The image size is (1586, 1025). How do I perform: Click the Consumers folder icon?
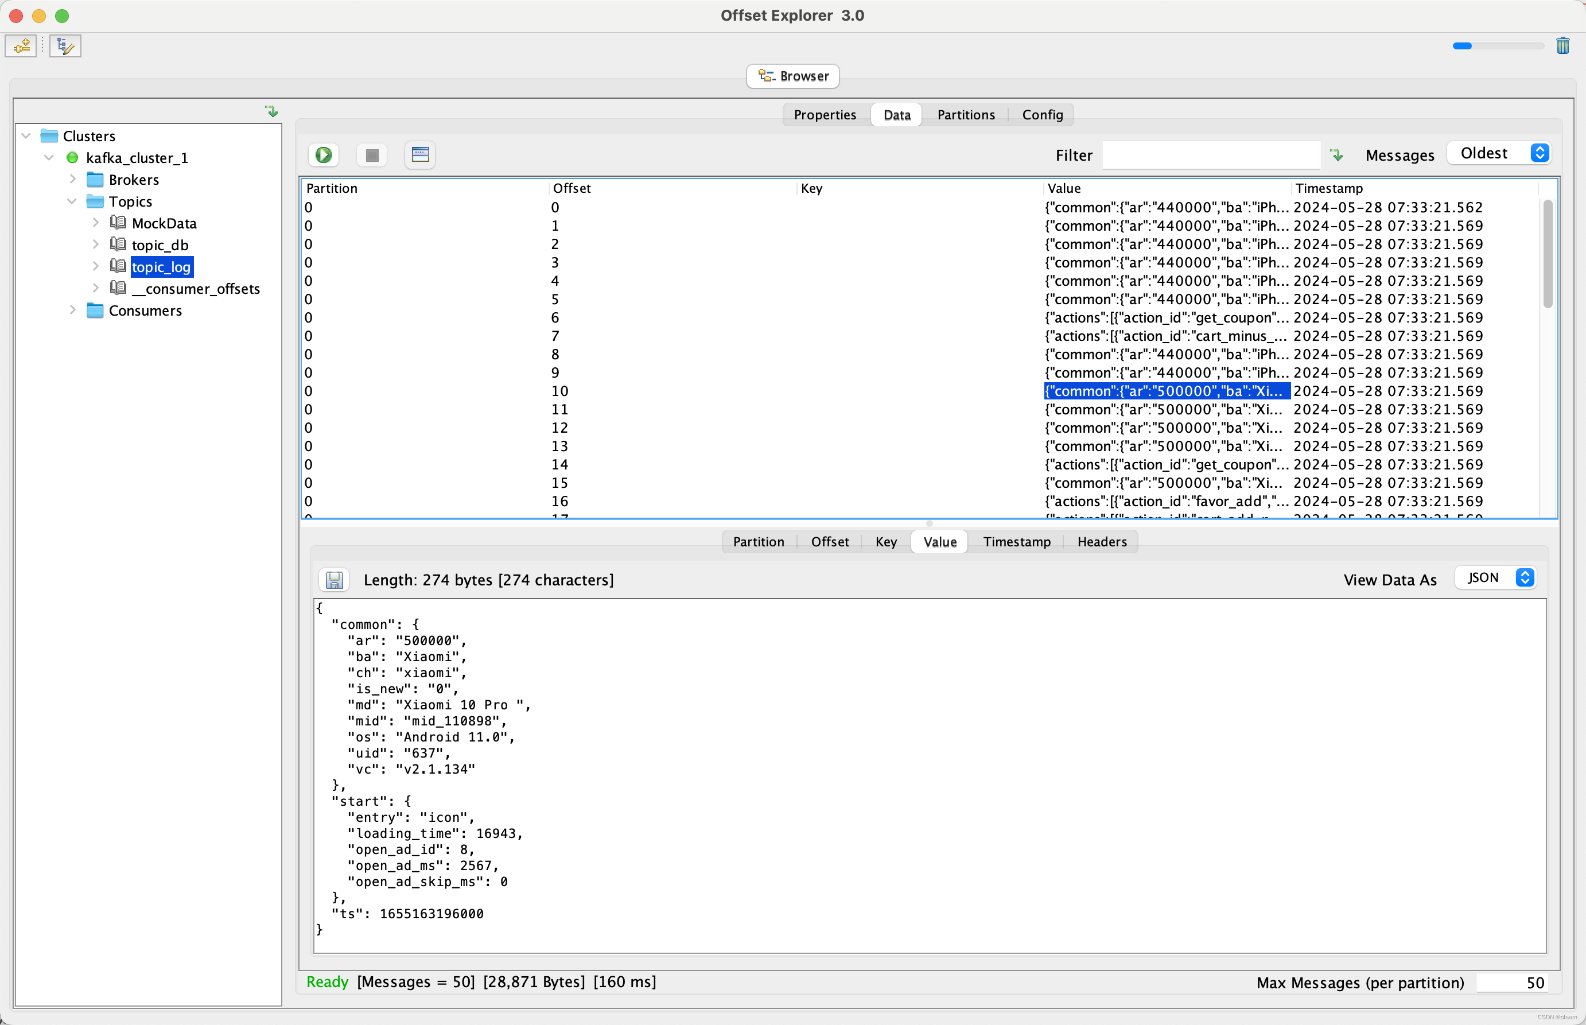(96, 311)
